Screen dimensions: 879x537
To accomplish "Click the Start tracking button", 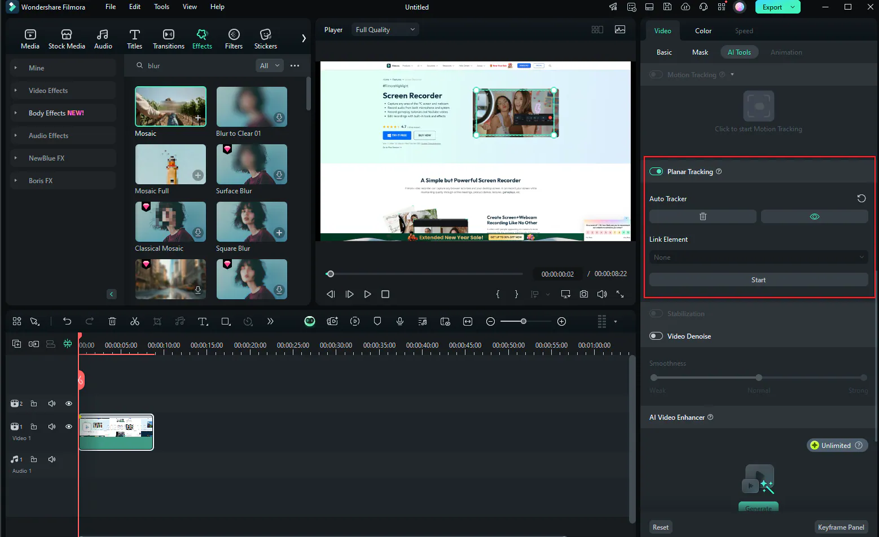I will (759, 279).
